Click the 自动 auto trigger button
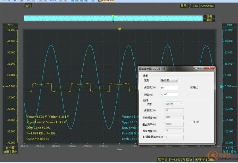Screen dimensions: 238x163 click(x=183, y=6)
